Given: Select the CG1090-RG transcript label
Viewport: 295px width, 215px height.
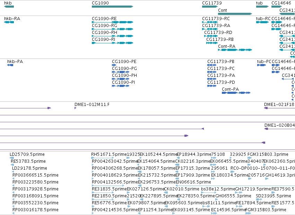Looking at the screenshot, I should coord(104,26).
